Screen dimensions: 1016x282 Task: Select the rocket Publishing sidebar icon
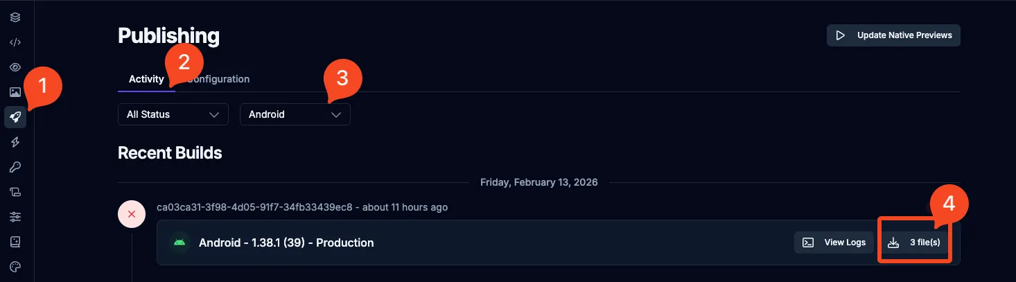click(15, 117)
